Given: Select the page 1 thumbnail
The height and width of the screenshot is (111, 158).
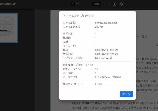Looking at the screenshot, I should pos(9,28).
